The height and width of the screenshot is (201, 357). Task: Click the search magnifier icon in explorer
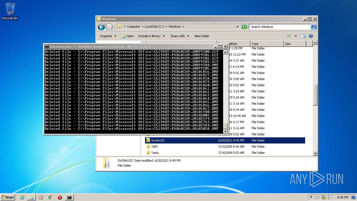[x=314, y=27]
